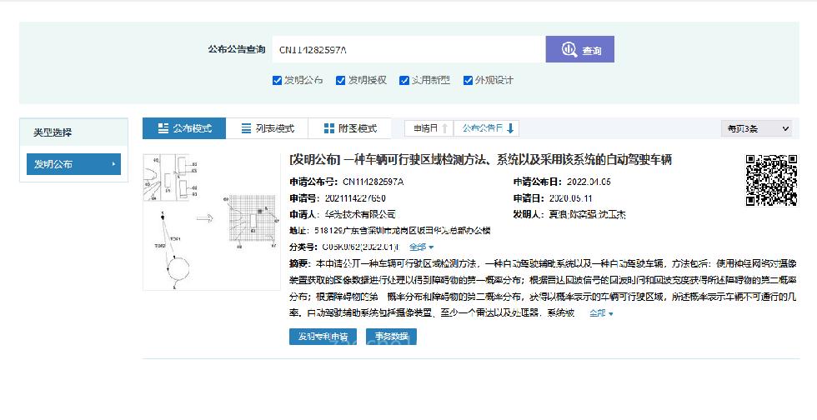This screenshot has height=420, width=817.
Task: Uncheck the 发明公布 checkbox
Action: (x=278, y=81)
